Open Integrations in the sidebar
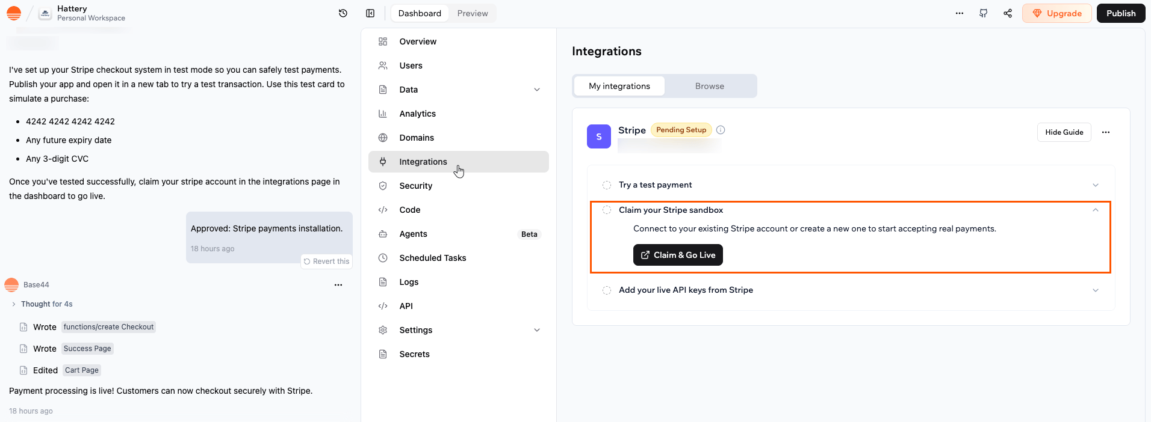Screen dimensions: 1151x422 [x=459, y=162]
